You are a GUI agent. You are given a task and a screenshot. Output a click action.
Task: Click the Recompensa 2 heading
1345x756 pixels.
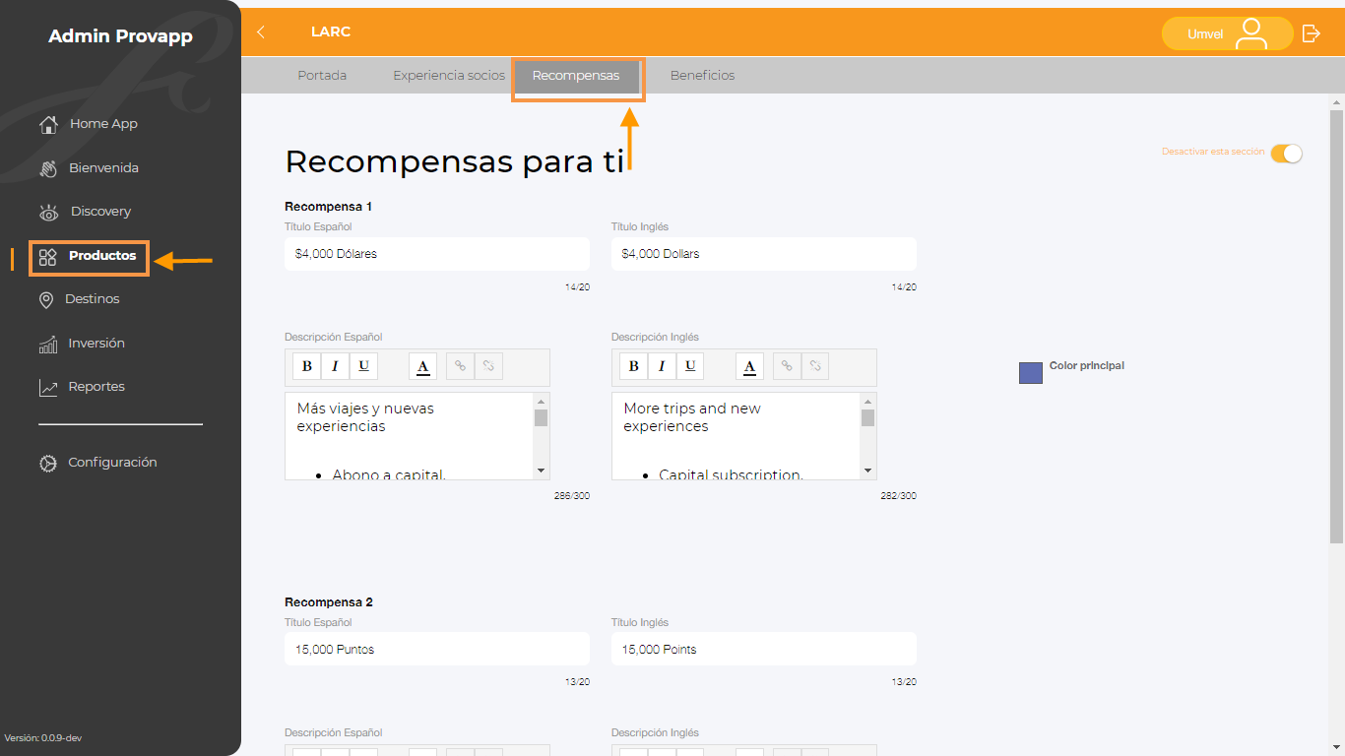click(329, 602)
